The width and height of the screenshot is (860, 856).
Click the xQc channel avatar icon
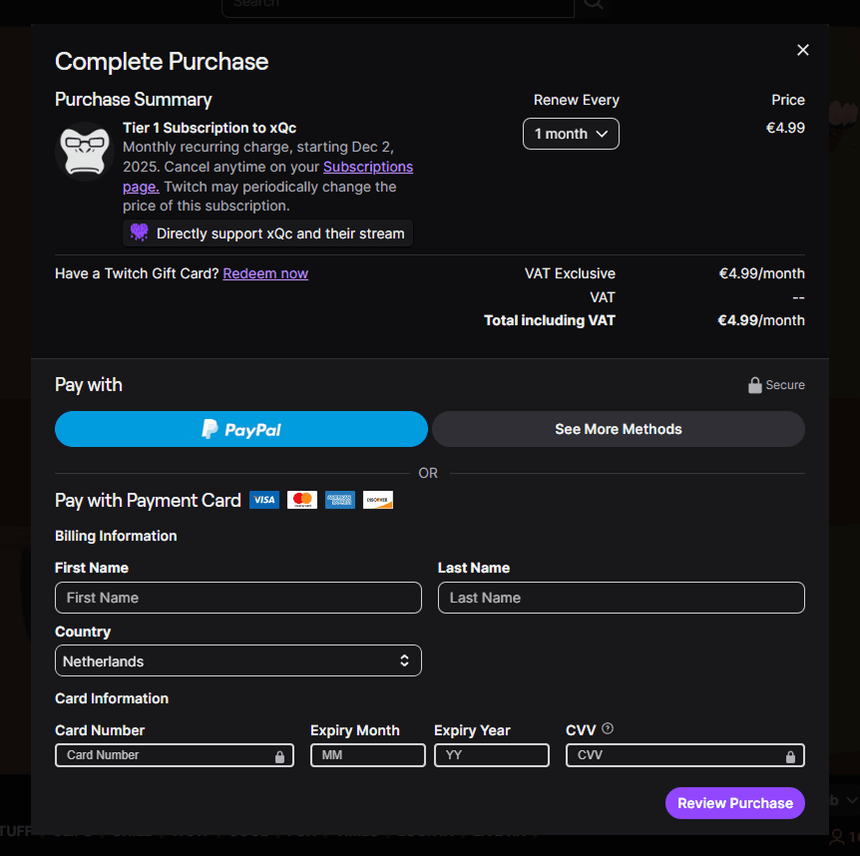pos(82,152)
